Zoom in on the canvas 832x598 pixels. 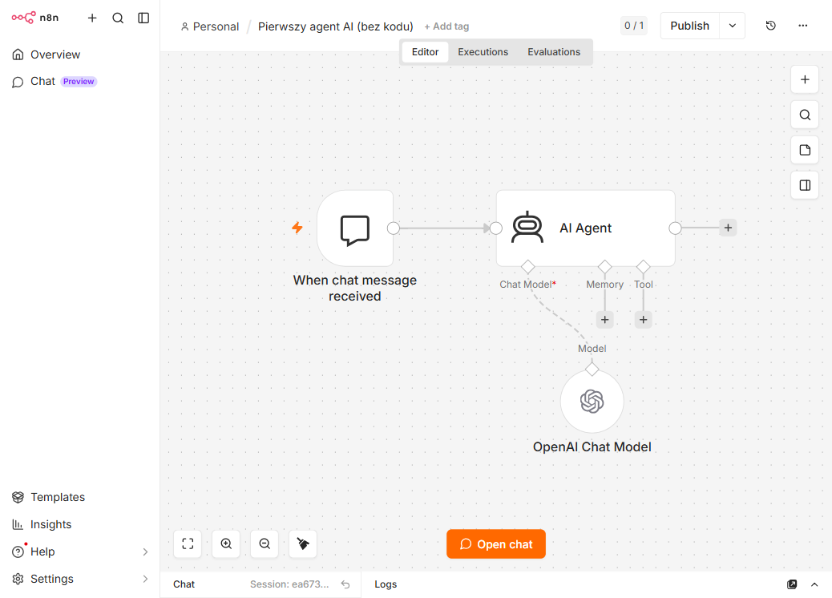click(x=226, y=543)
